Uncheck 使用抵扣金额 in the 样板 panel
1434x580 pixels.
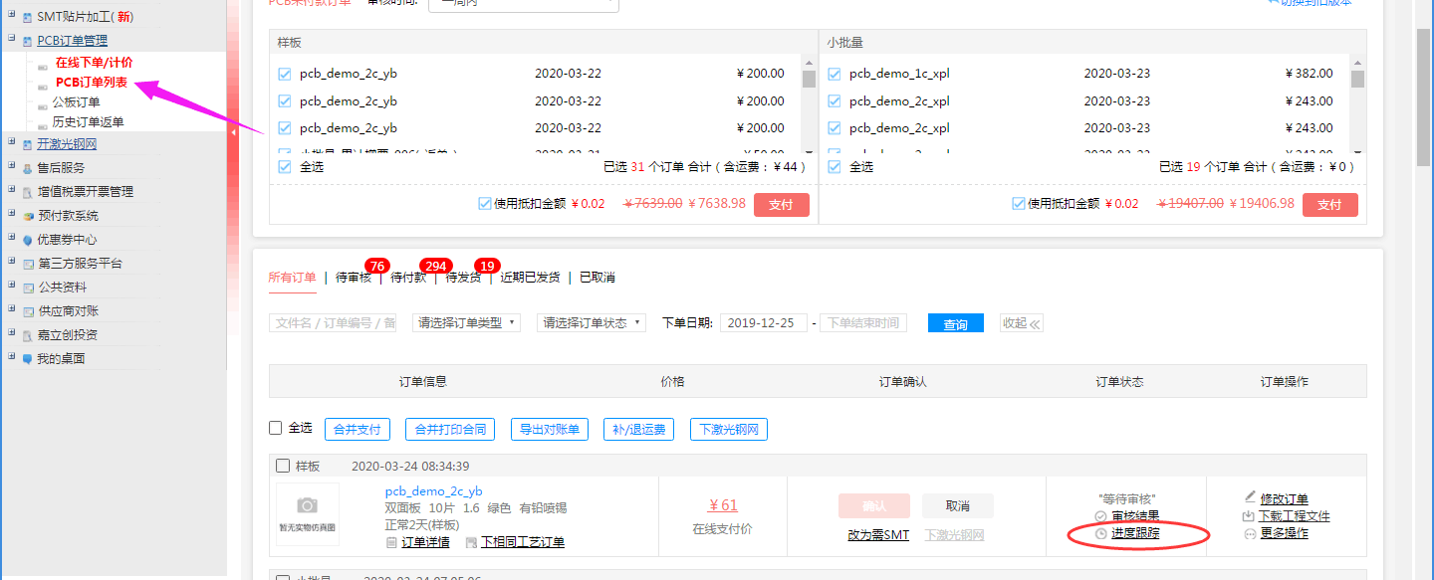(x=485, y=203)
